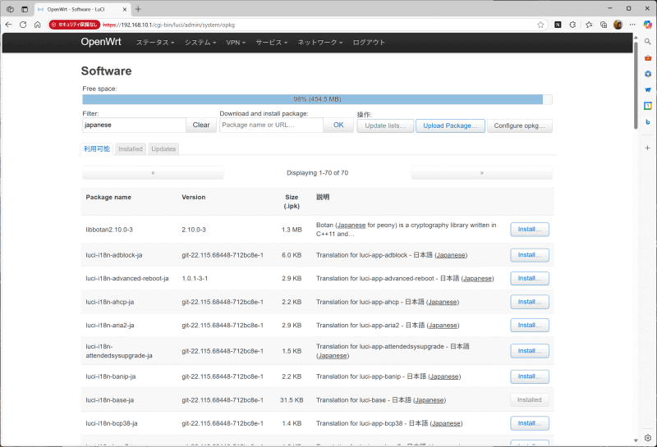Click the free space progress bar

(317, 99)
